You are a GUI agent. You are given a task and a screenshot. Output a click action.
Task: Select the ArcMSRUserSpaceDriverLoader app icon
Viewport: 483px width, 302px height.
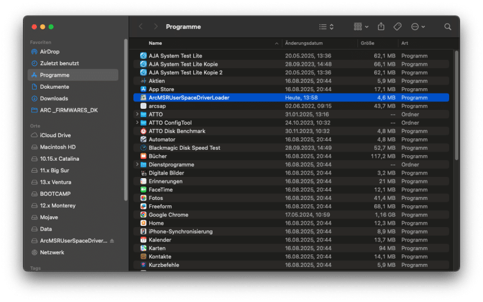pos(143,98)
